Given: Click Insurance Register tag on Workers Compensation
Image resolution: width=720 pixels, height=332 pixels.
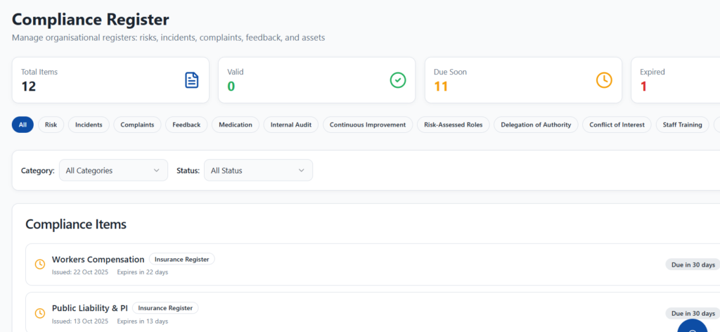Looking at the screenshot, I should [182, 259].
